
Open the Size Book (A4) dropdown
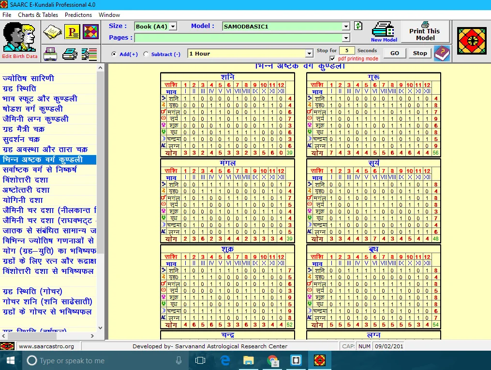[x=173, y=26]
